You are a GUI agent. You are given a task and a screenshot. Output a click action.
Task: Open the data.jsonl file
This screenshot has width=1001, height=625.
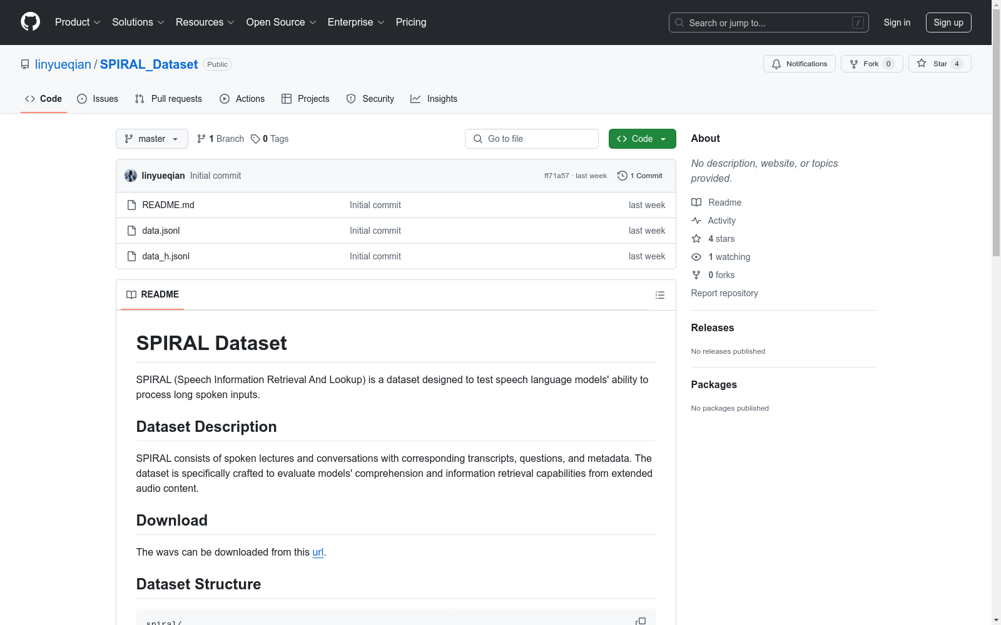pyautogui.click(x=161, y=231)
